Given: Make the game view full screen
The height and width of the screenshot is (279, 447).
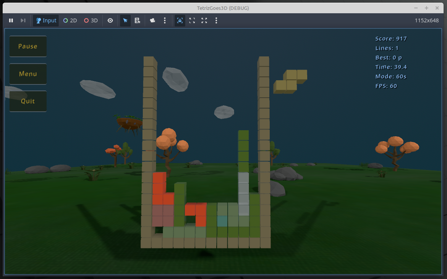Looking at the screenshot, I should pyautogui.click(x=204, y=20).
